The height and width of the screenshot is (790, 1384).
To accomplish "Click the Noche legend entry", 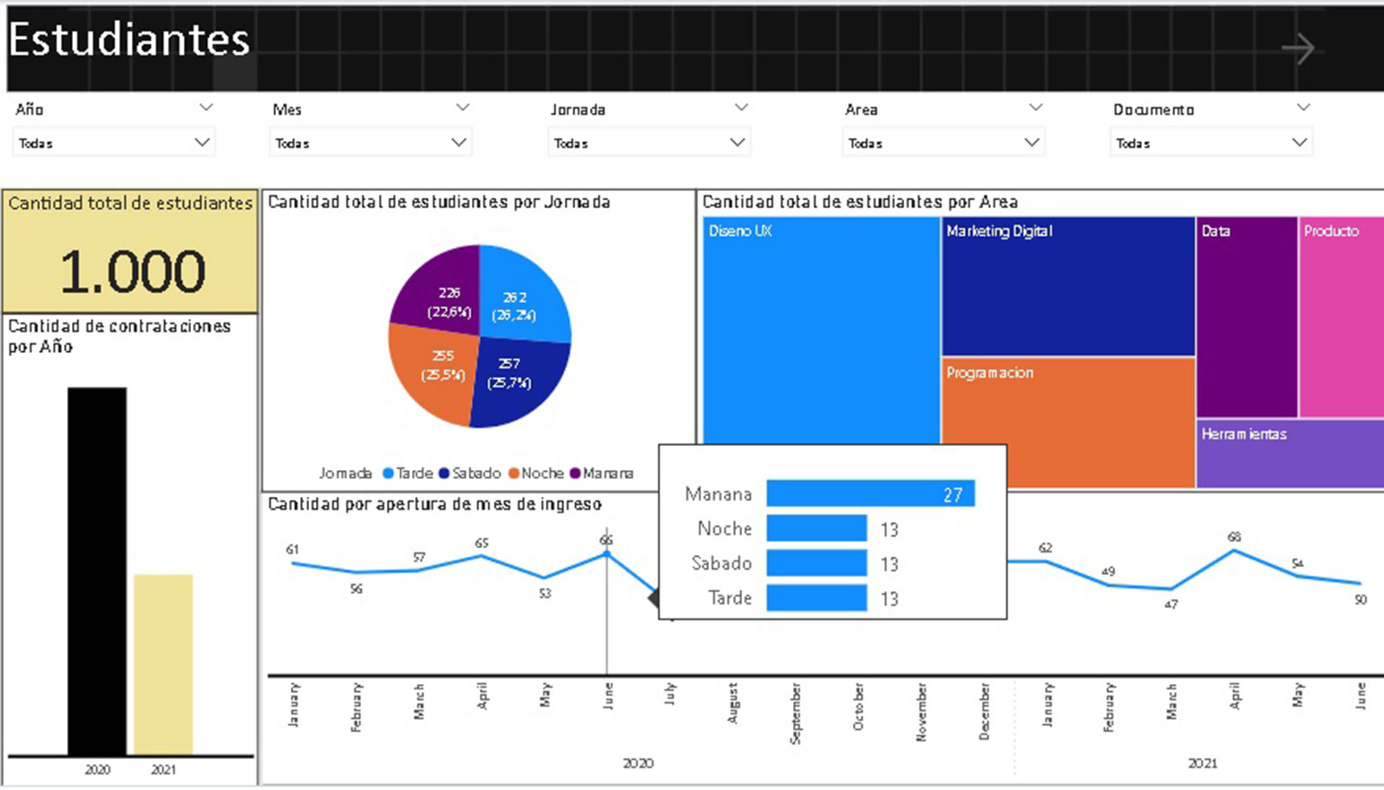I will [x=542, y=473].
